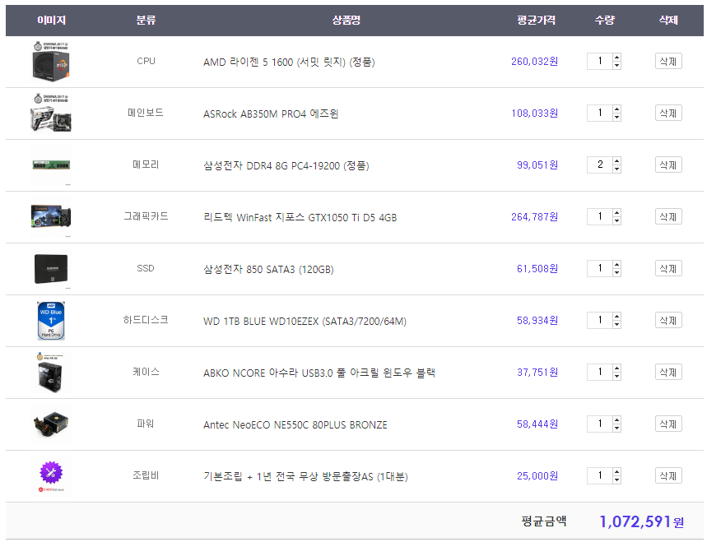Viewport: 707px width, 542px height.
Task: Decrease quantity for the 조립비 row
Action: (x=616, y=479)
